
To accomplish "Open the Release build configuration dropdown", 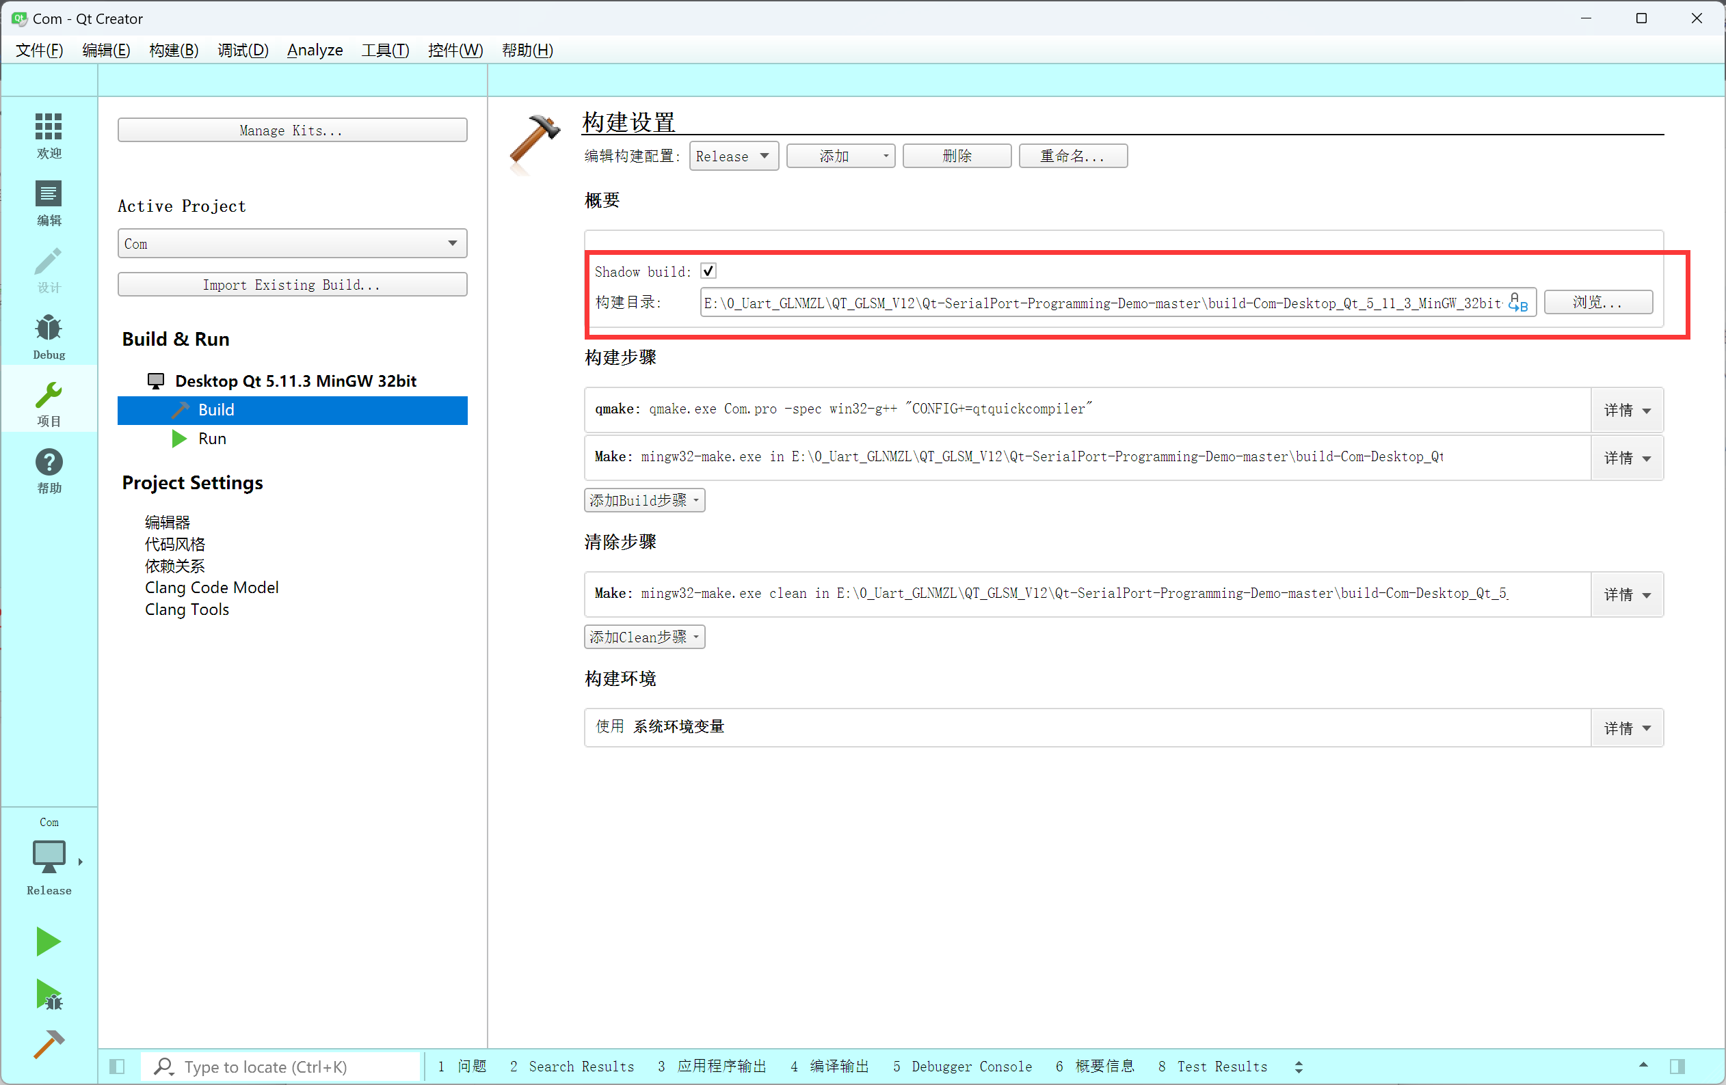I will tap(734, 156).
